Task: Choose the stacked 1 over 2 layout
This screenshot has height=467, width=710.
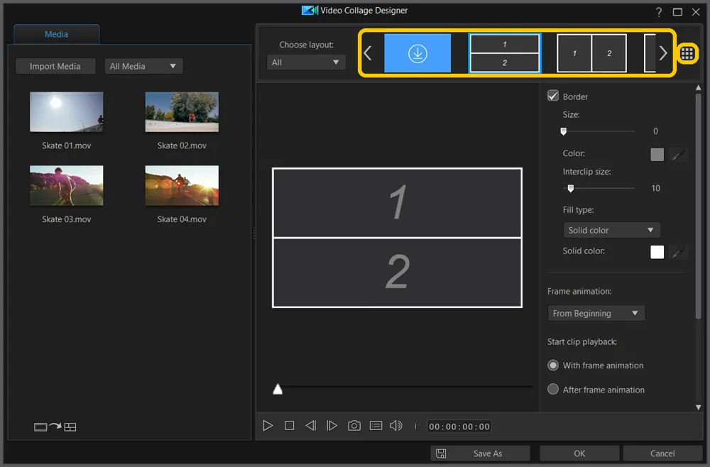Action: point(504,53)
